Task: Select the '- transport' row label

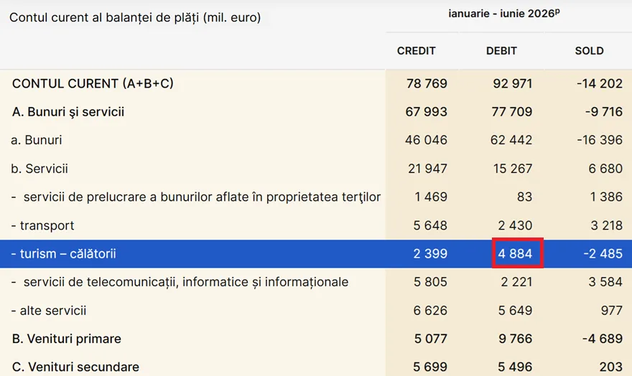Action: [42, 225]
